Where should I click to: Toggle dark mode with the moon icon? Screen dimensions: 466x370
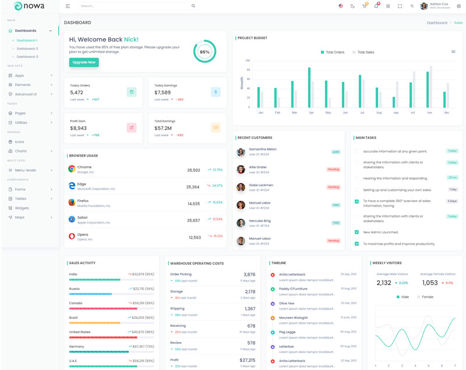(352, 6)
